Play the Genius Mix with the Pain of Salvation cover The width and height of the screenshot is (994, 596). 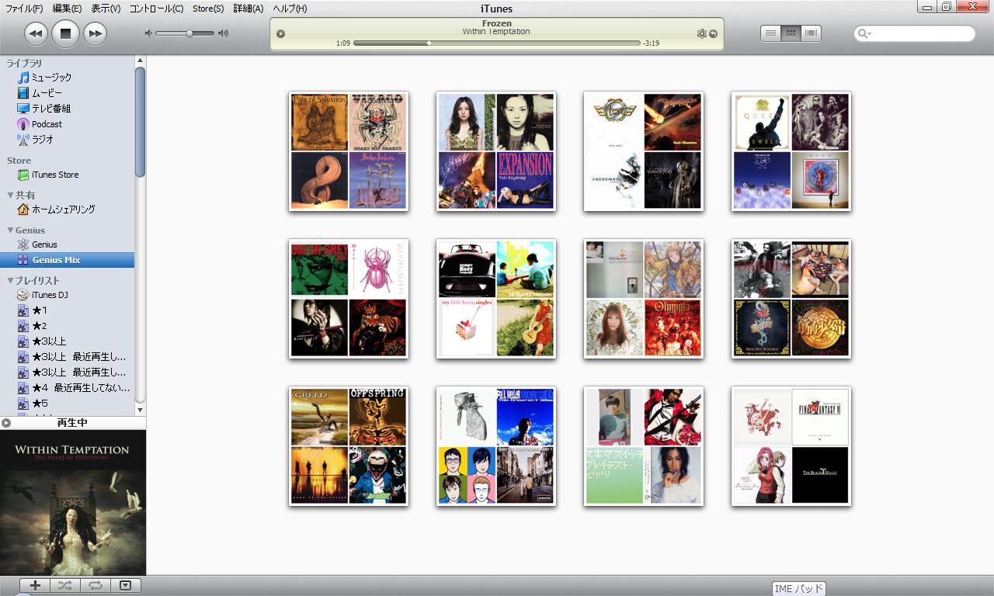click(349, 151)
